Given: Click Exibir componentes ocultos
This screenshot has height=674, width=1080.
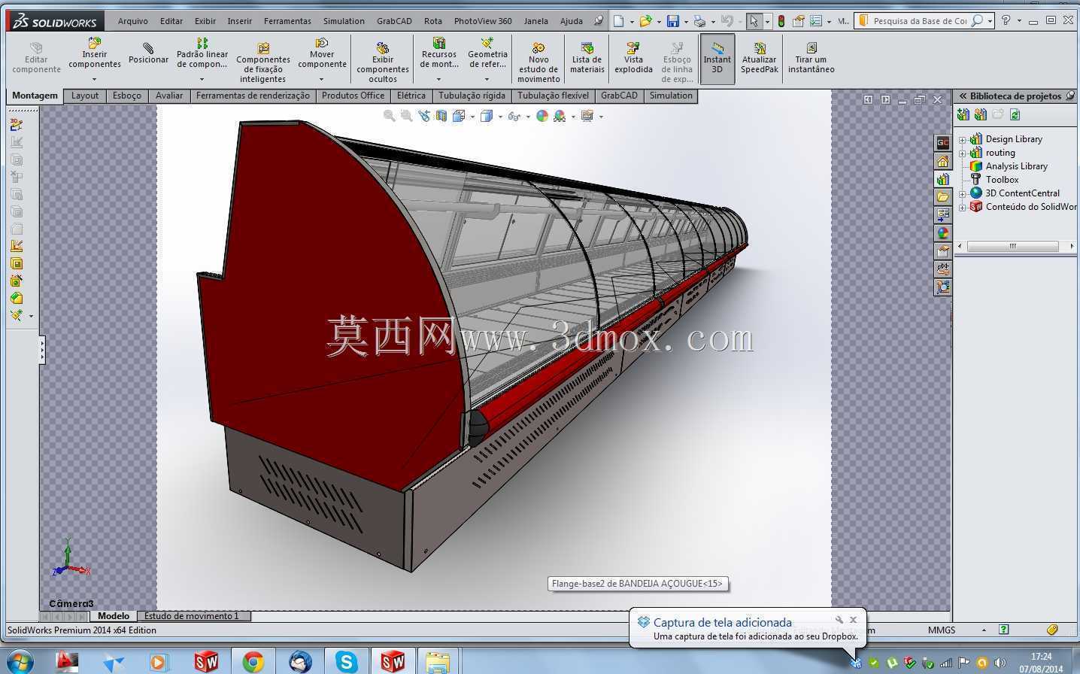Looking at the screenshot, I should point(383,63).
